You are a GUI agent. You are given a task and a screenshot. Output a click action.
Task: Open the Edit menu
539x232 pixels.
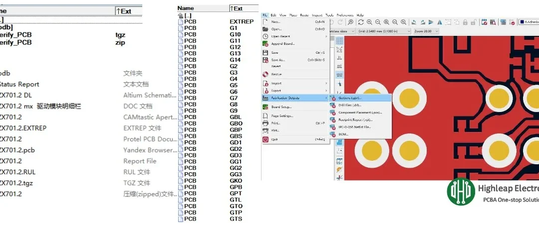coord(273,15)
